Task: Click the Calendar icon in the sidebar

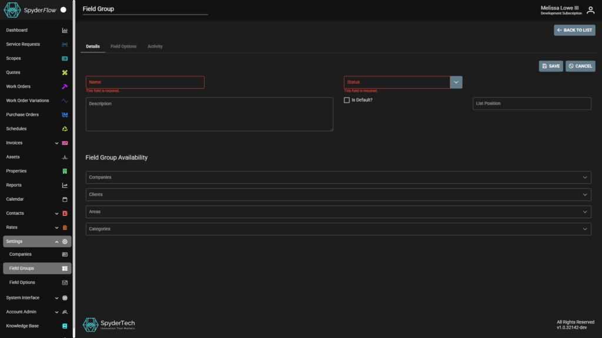Action: click(x=63, y=199)
